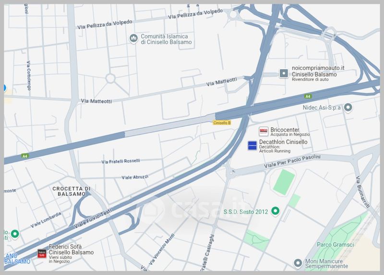The image size is (384, 275).
Task: Select the Viale Pier Paolo Pasolini street label
Action: pyautogui.click(x=292, y=161)
